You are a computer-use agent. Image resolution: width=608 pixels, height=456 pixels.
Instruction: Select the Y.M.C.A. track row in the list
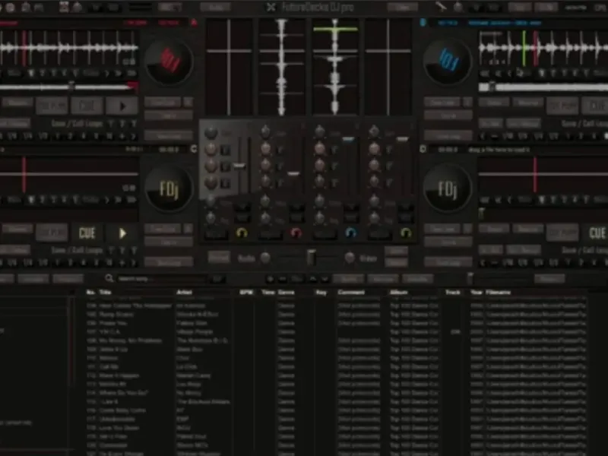[336, 332]
